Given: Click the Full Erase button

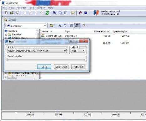Looking at the screenshot, I should pyautogui.click(x=78, y=67).
